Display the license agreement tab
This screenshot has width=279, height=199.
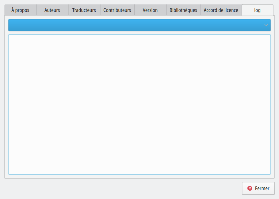(x=221, y=10)
